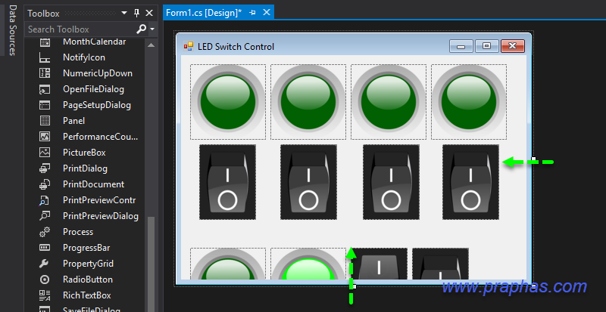Viewport: 606px width, 312px height.
Task: Open the Data Sources side tab
Action: (12, 30)
